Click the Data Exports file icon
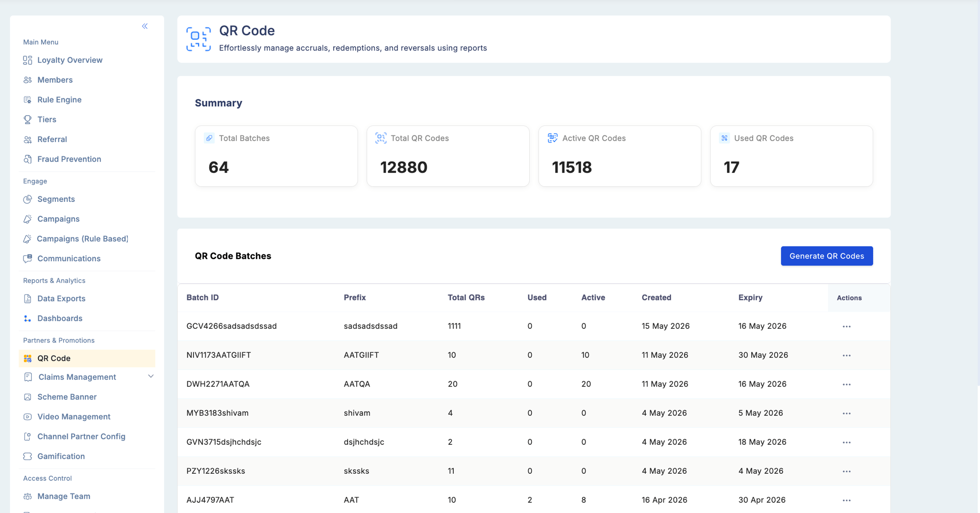Screen dimensions: 980x513 pyautogui.click(x=27, y=299)
